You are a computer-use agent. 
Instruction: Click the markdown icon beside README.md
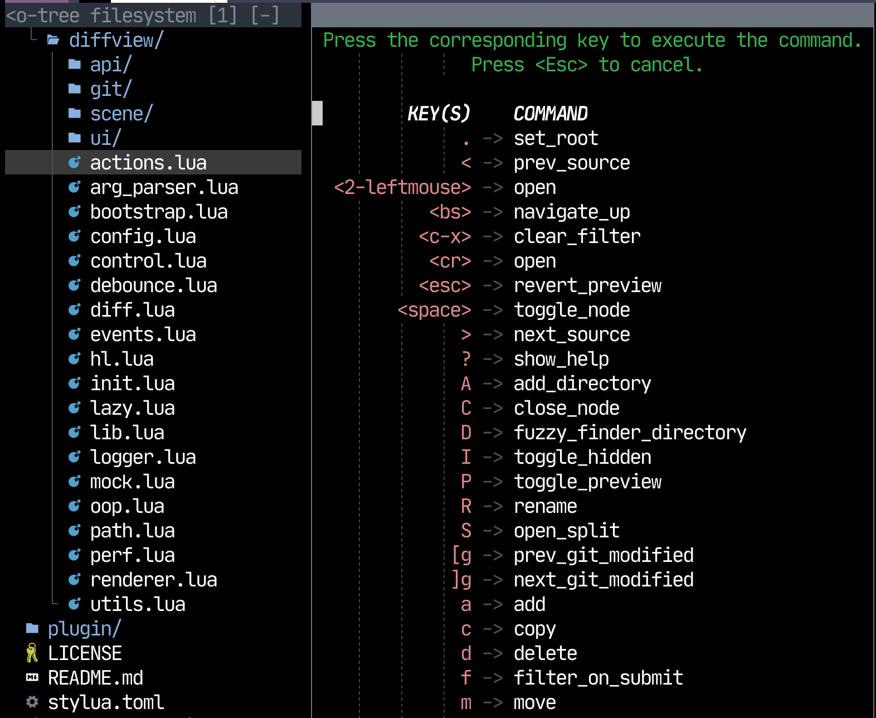pos(32,678)
